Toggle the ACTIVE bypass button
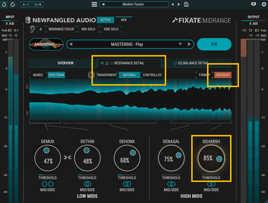 pos(106,20)
